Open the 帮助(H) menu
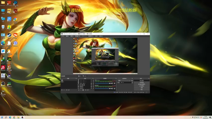Image resolution: width=212 pixels, height=119 pixels. pyautogui.click(x=101, y=36)
